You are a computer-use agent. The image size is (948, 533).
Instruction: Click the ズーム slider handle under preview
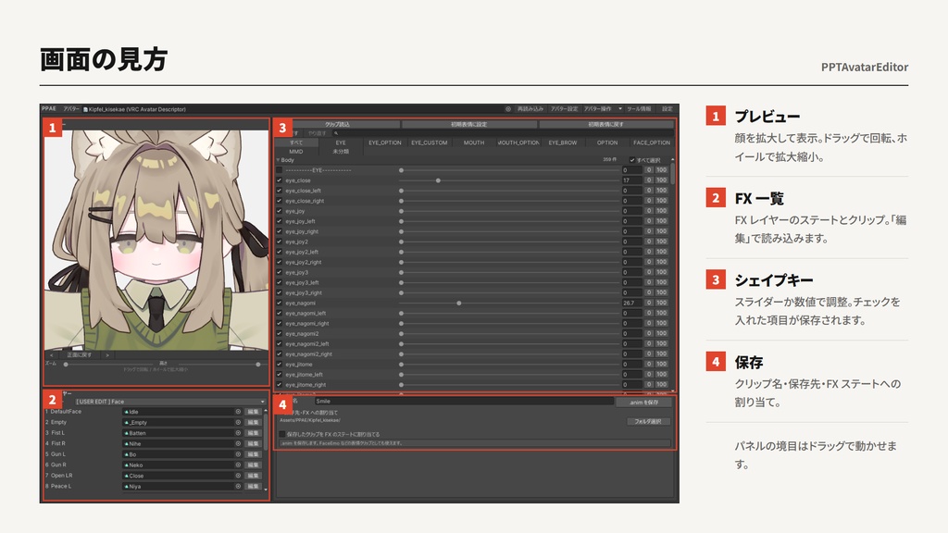tap(66, 365)
